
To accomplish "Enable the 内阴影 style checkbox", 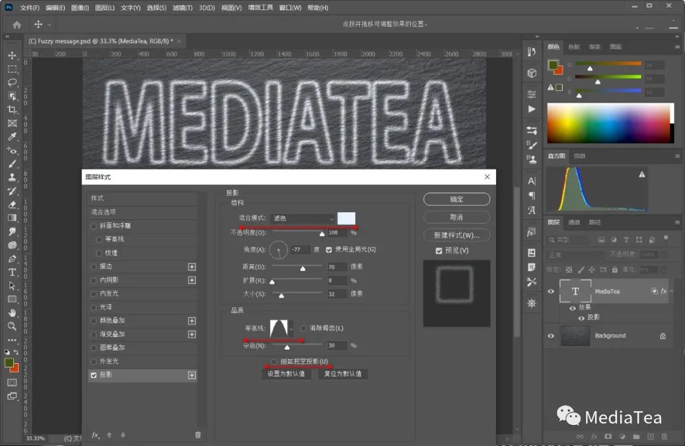I will pos(93,280).
